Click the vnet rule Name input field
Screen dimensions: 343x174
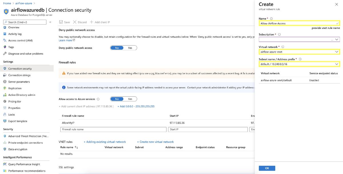(299, 23)
